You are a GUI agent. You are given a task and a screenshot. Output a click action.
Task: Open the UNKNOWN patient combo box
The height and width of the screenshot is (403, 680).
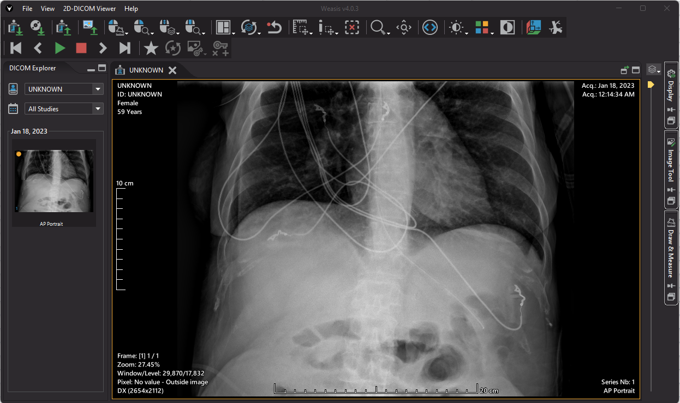(x=64, y=89)
